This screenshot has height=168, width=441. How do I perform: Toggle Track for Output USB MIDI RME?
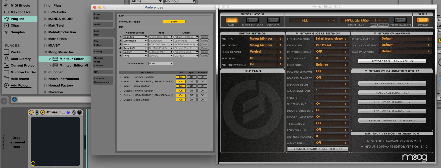(x=181, y=95)
